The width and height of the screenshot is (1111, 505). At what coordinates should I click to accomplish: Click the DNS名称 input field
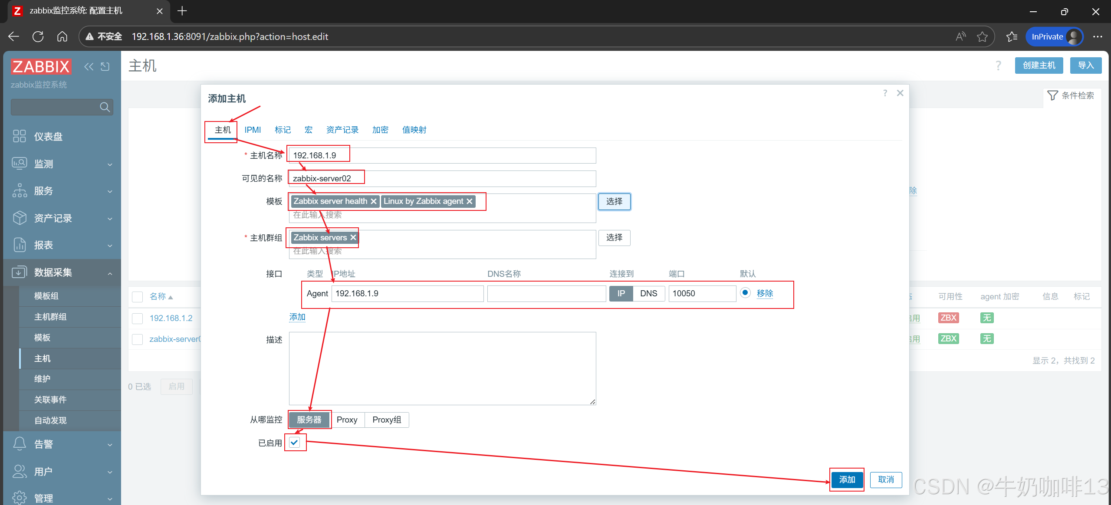(546, 293)
